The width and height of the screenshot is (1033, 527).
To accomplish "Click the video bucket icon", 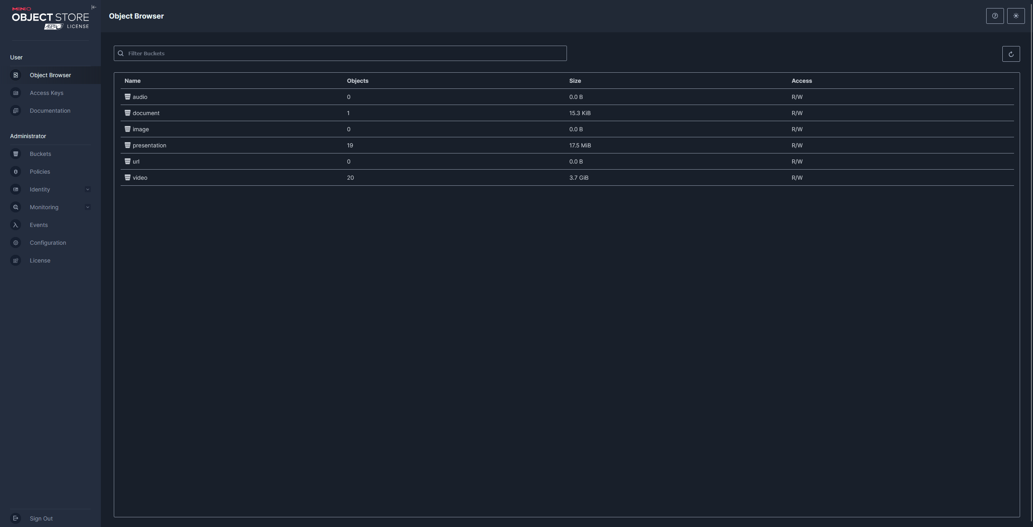I will pos(128,177).
